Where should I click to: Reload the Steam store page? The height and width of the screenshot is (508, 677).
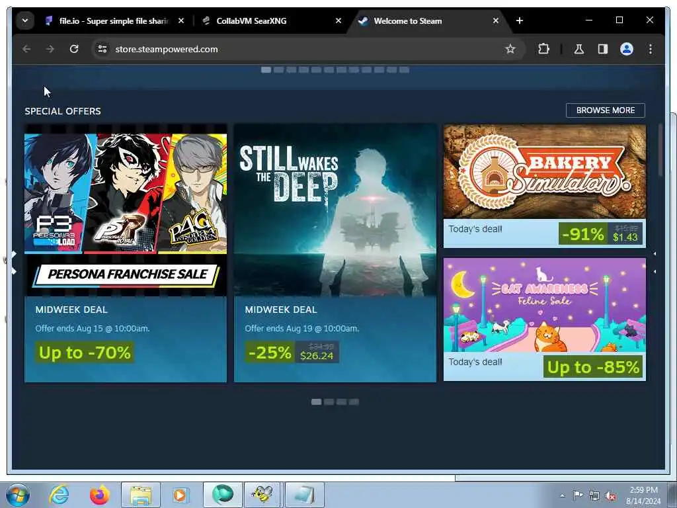coord(74,49)
